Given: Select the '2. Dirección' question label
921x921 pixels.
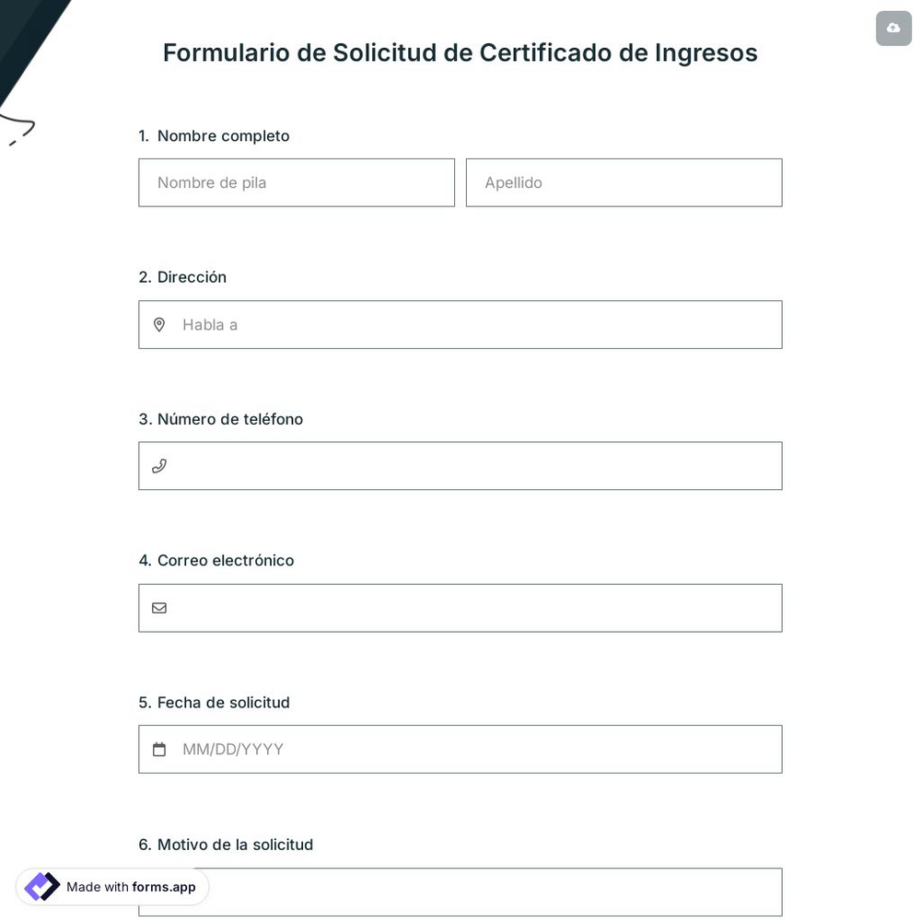Looking at the screenshot, I should pyautogui.click(x=182, y=276).
